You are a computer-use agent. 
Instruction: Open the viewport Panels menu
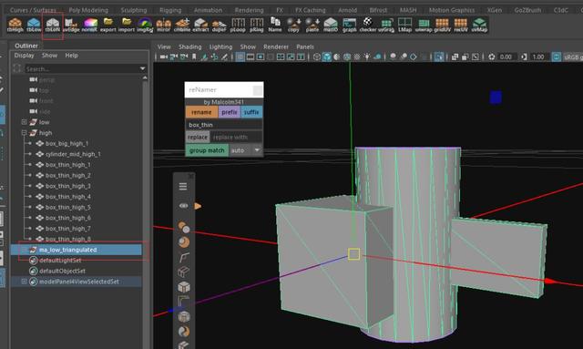(x=305, y=46)
